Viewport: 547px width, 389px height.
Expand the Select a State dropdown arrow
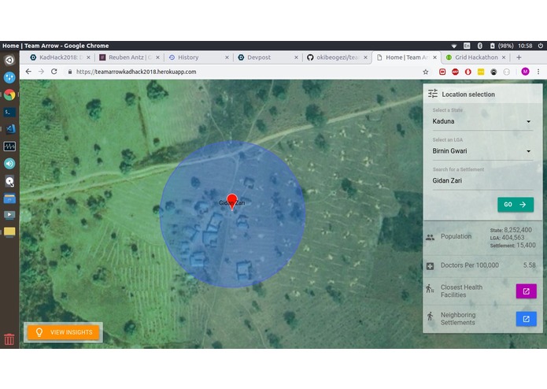click(x=529, y=121)
